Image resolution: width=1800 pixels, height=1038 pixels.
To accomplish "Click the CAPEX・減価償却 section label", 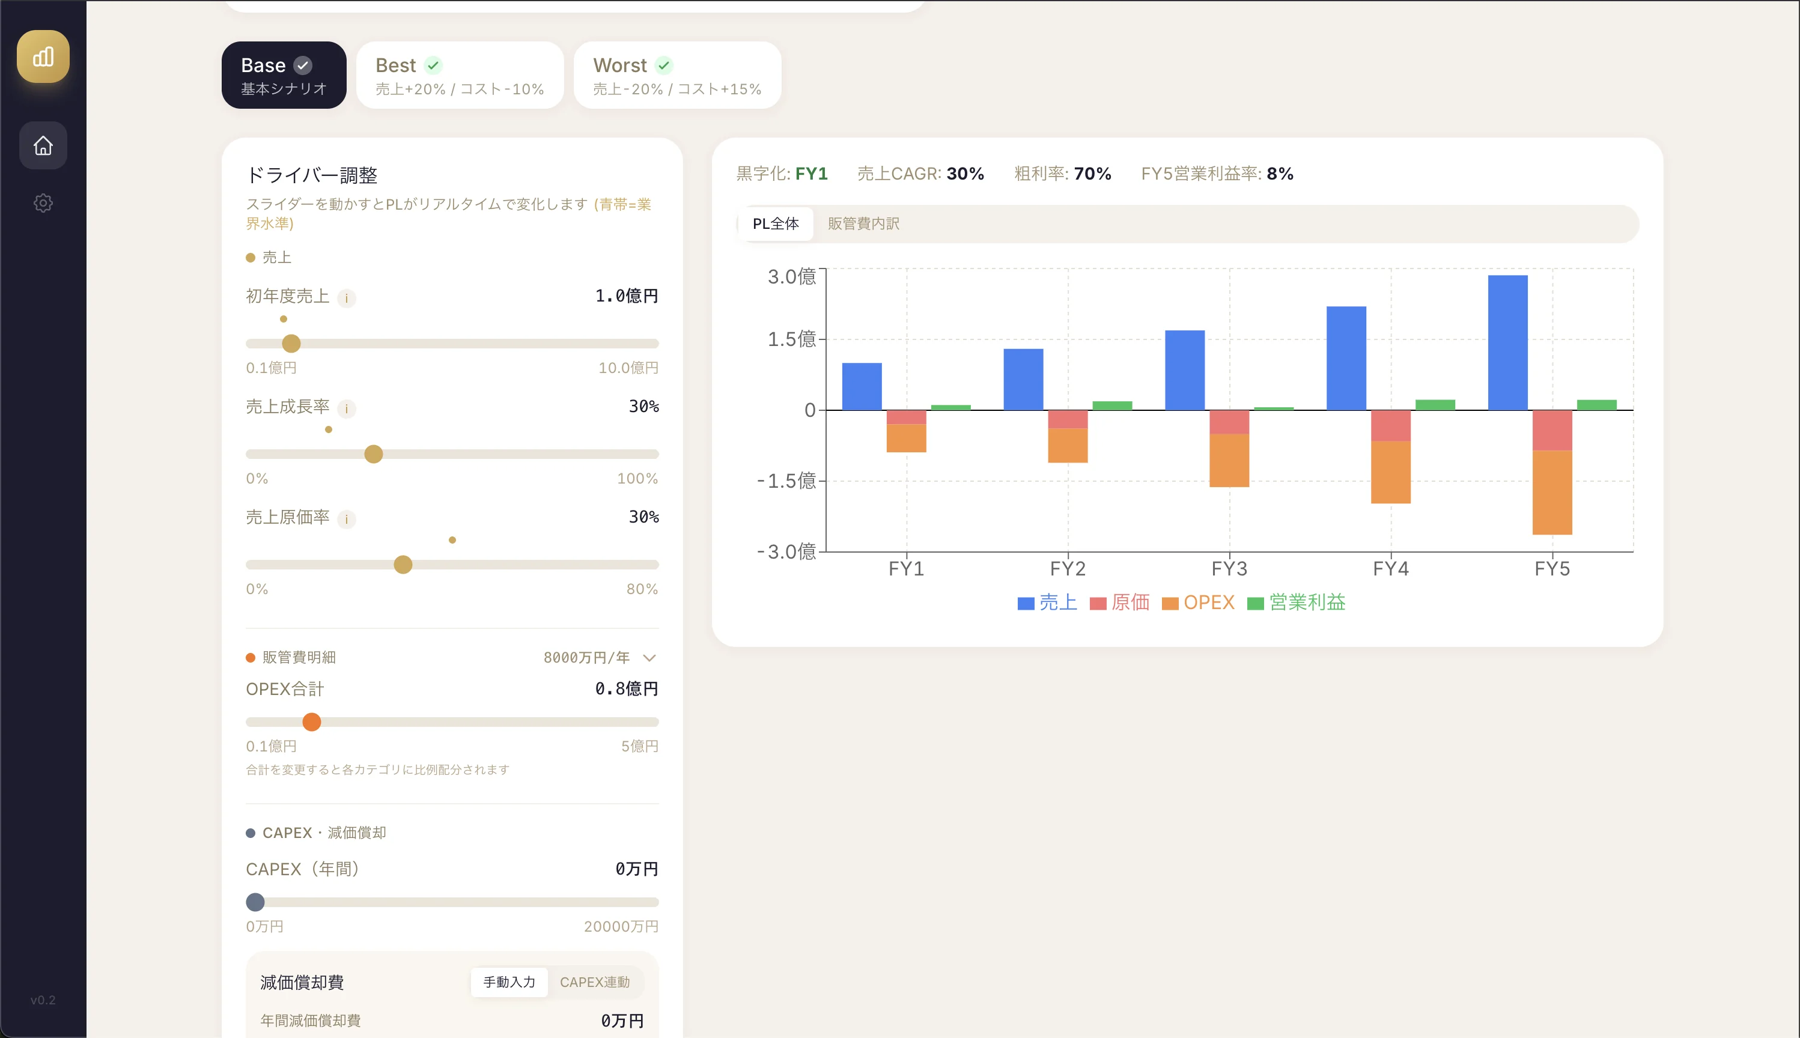I will [324, 833].
